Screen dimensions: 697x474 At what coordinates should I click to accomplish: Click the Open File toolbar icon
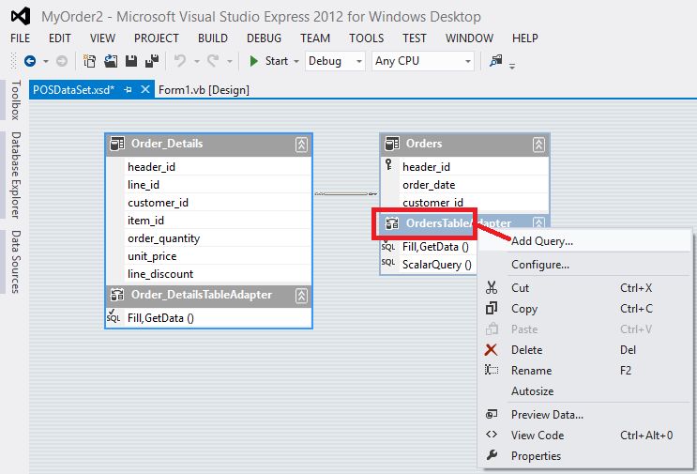[111, 61]
